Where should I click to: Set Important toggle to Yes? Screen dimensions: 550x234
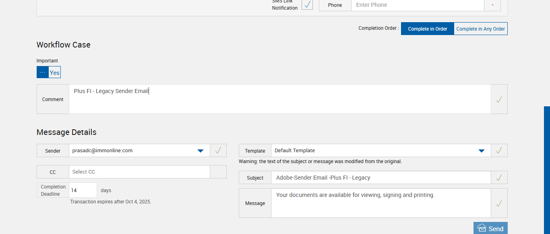click(55, 72)
